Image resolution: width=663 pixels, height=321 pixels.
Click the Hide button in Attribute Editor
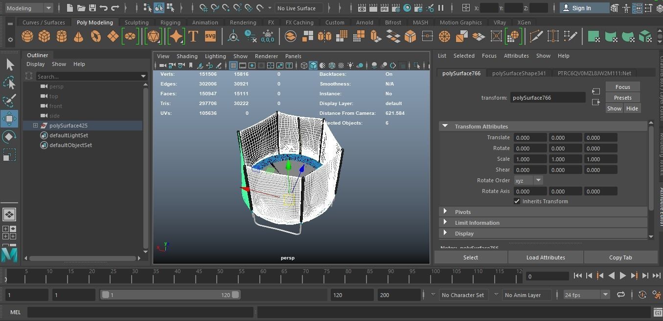632,108
